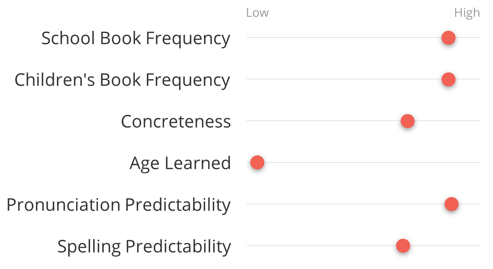Click the Children's Book Frequency red dot
Viewport: 493px width, 269px height.
click(448, 80)
